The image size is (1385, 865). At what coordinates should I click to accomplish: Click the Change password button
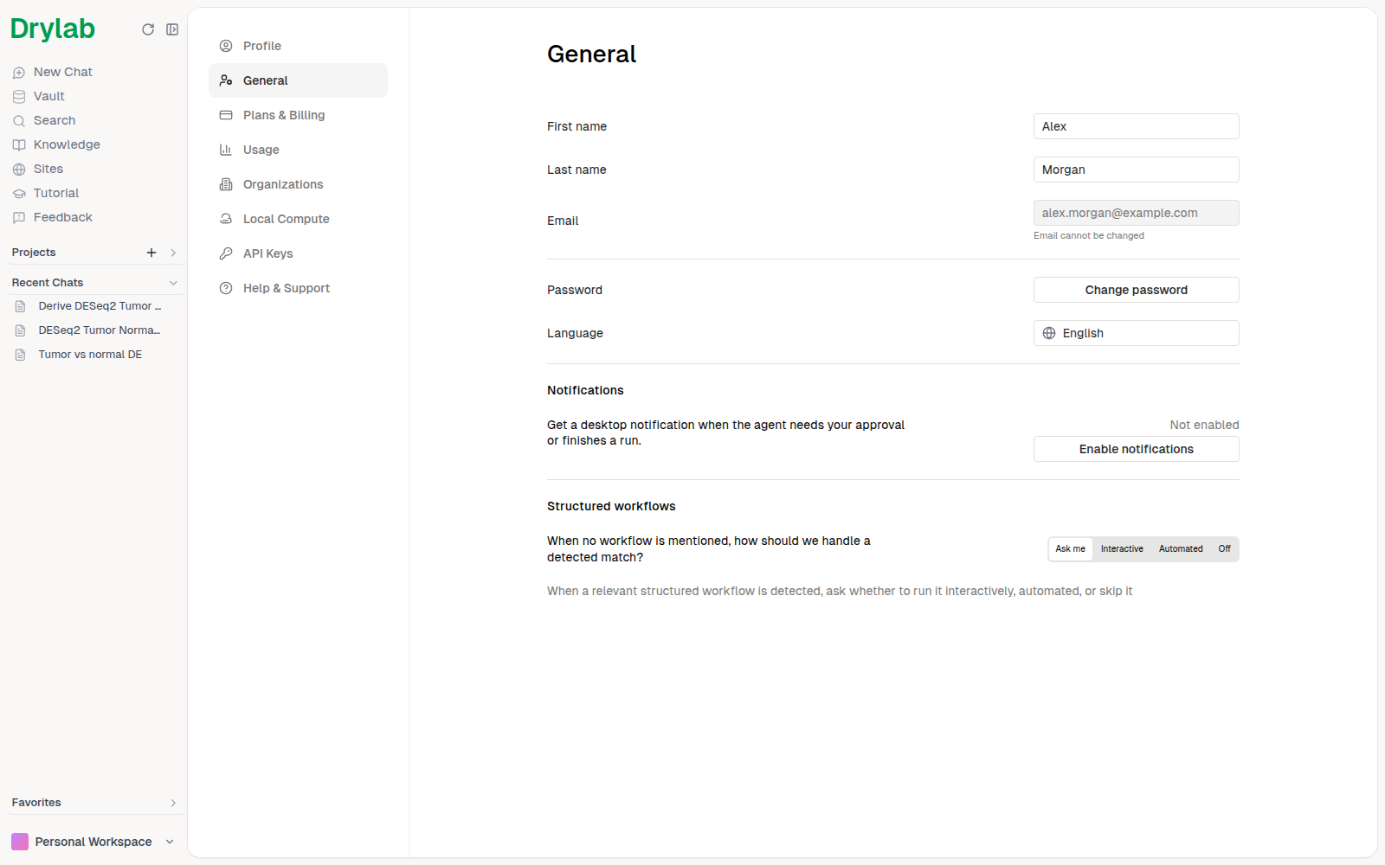coord(1136,290)
